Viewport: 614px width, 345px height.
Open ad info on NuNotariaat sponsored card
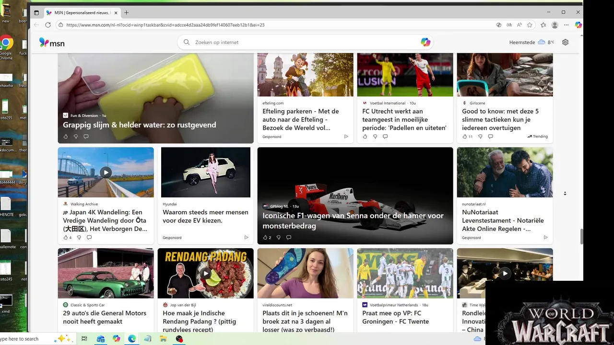point(545,238)
